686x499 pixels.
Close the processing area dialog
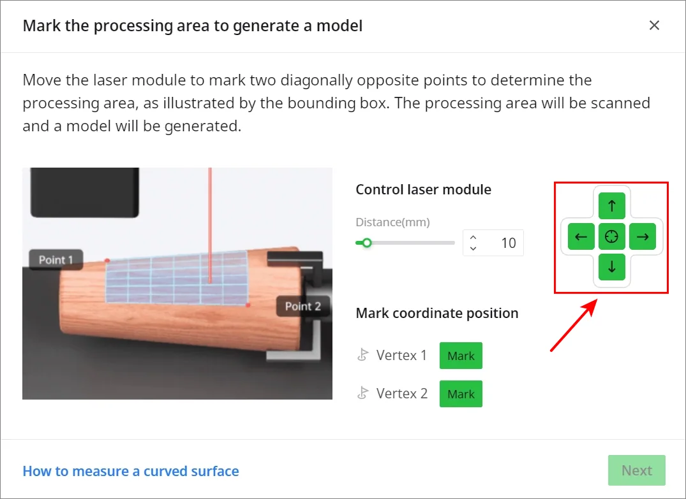click(x=654, y=25)
